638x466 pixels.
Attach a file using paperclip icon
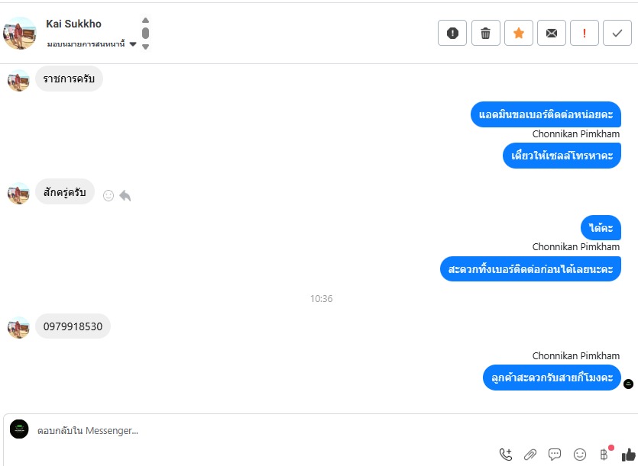(530, 455)
